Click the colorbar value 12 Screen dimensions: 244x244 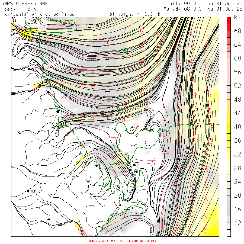point(237,223)
